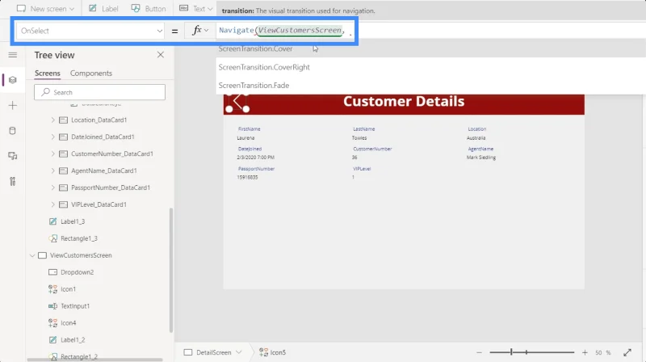This screenshot has height=362, width=646.
Task: Click the DateJoined value 2/3/2020 7:00 PM
Action: tap(255, 158)
